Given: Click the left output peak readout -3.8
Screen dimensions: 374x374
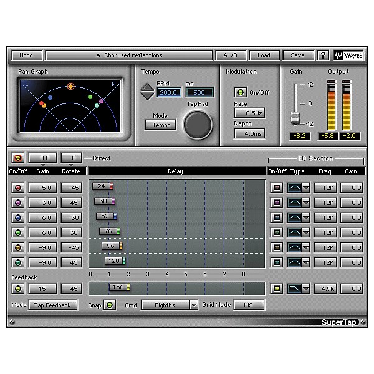Looking at the screenshot, I should coord(328,136).
